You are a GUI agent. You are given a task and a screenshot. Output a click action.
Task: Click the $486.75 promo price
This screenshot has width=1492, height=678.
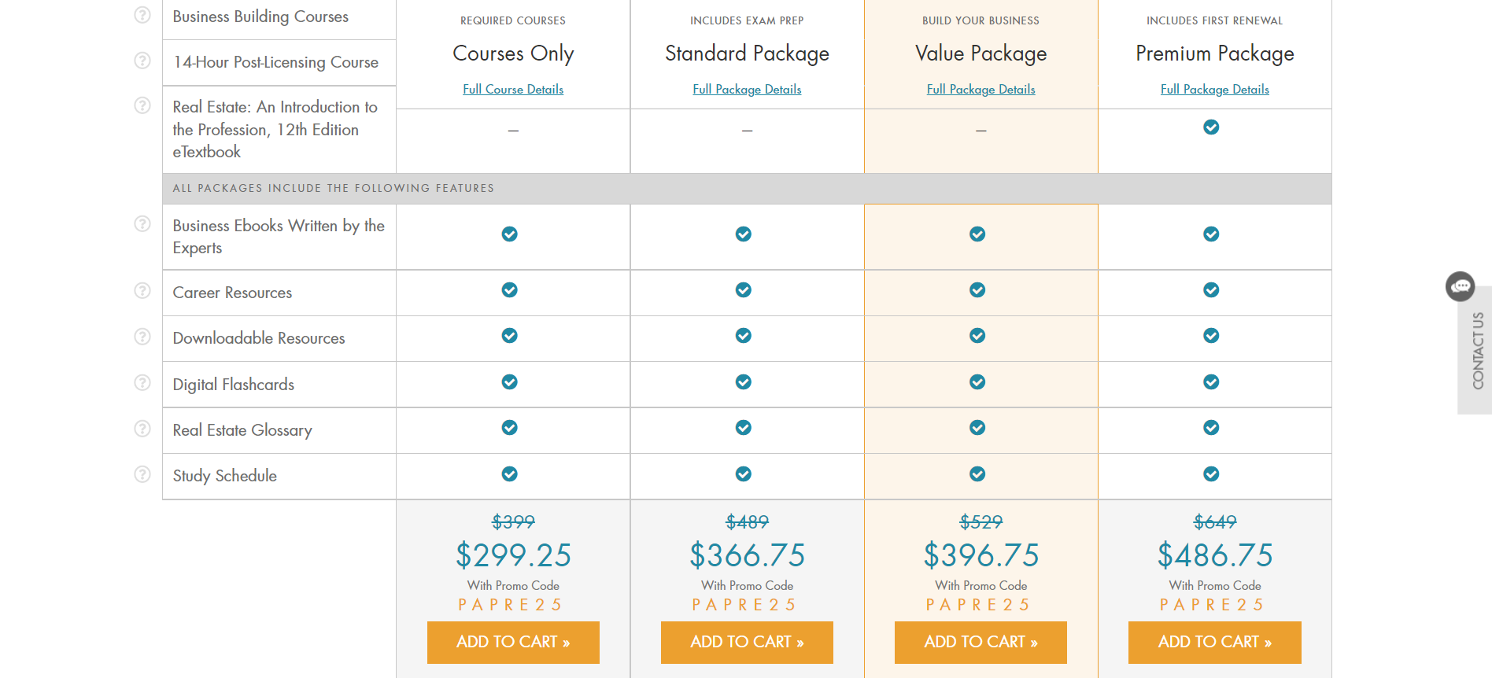tap(1214, 555)
